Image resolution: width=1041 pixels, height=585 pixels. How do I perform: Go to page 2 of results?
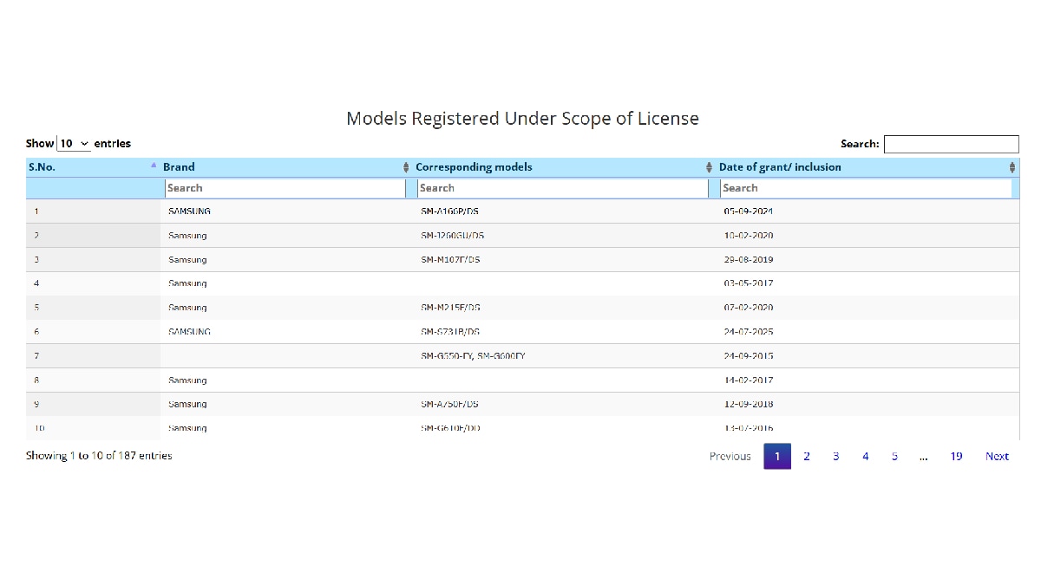807,456
